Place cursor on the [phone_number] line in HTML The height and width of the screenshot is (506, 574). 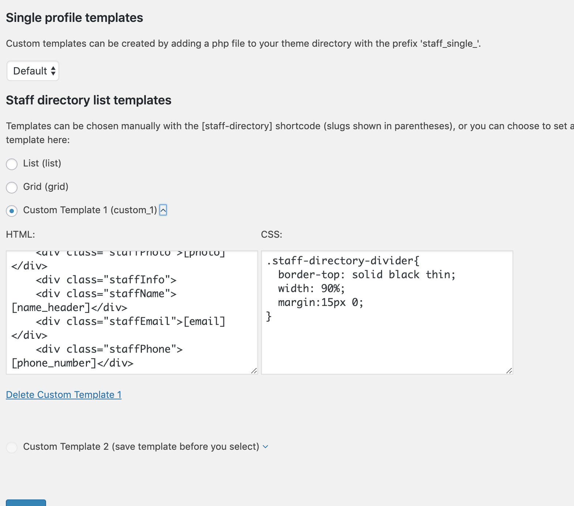(x=72, y=363)
